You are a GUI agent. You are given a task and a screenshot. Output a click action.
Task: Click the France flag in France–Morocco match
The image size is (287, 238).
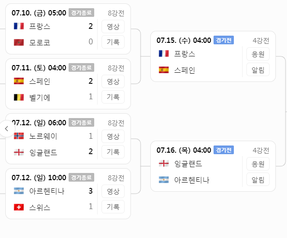[19, 26]
